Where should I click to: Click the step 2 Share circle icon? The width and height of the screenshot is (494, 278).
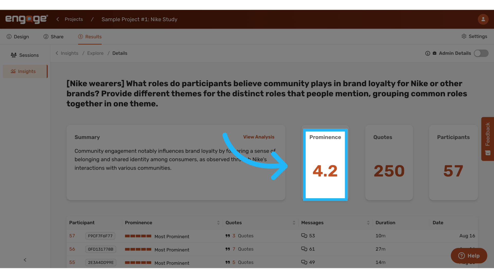pyautogui.click(x=46, y=37)
